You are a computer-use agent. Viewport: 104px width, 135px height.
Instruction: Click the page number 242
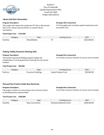click(52, 130)
